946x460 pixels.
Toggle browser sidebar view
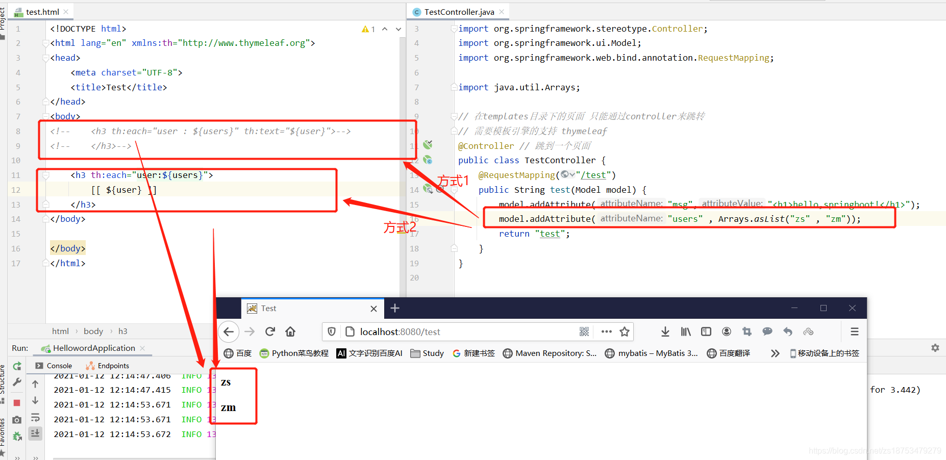[x=706, y=331]
